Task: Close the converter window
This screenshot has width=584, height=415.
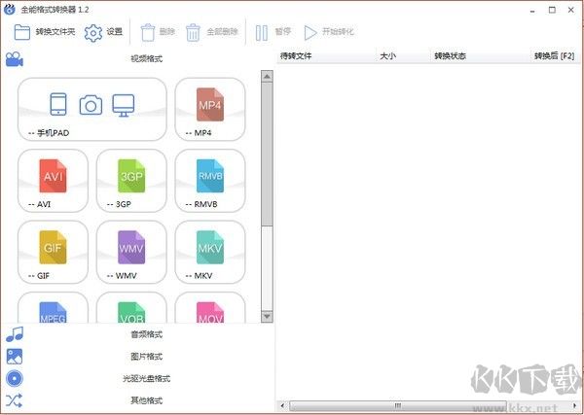Action: click(x=571, y=10)
